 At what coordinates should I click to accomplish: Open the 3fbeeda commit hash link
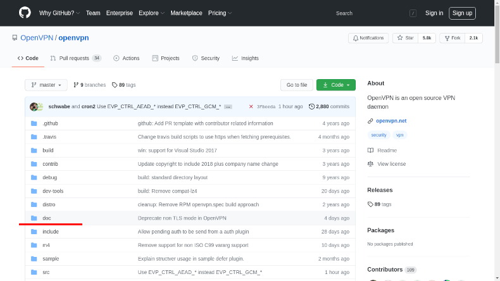tap(266, 106)
